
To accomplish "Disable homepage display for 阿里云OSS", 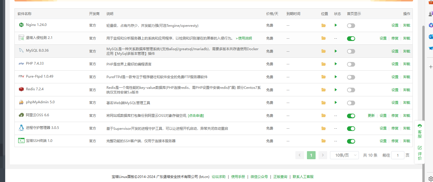I will 351,116.
